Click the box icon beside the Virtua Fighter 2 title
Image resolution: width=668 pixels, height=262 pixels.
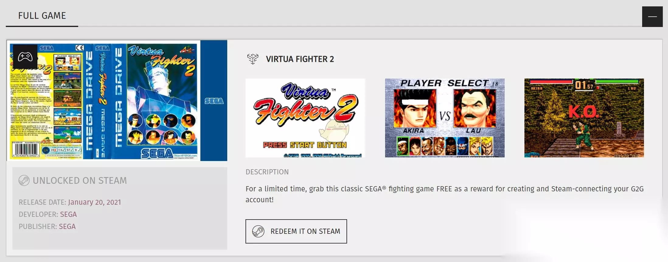coord(253,59)
